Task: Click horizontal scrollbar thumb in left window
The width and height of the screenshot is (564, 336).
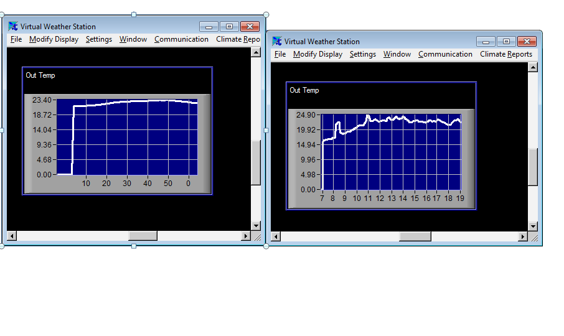Action: [x=143, y=236]
